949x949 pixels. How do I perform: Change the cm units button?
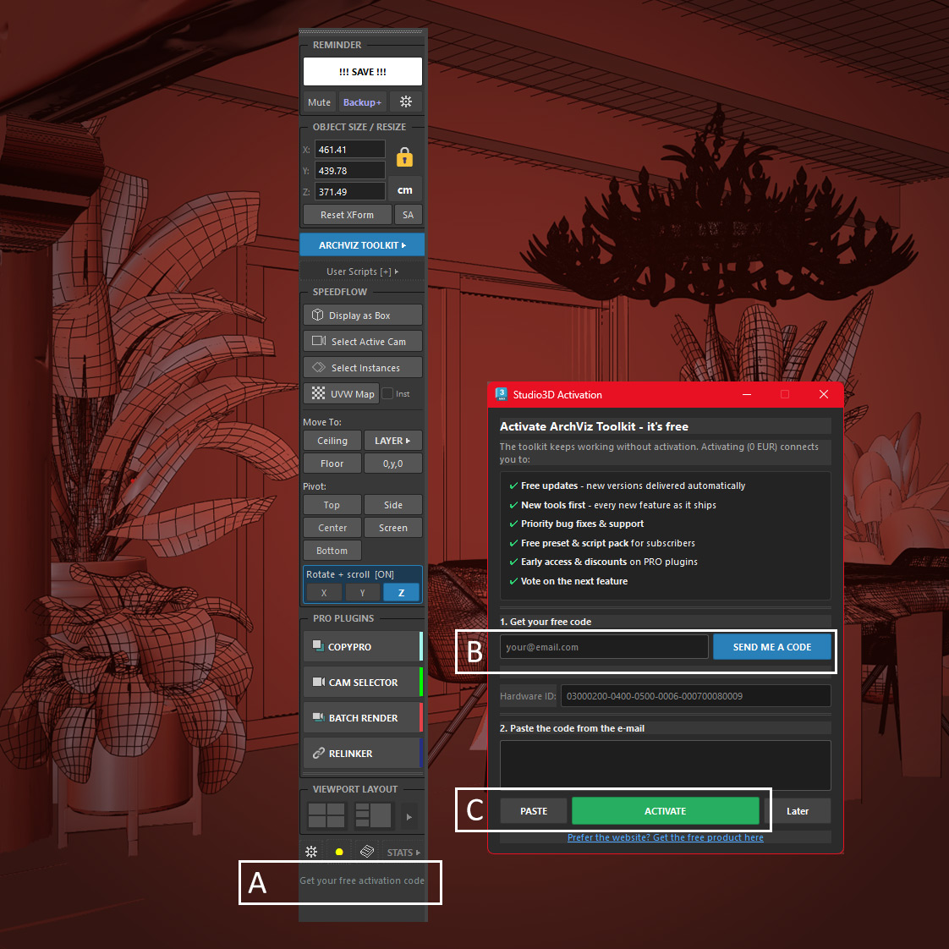[405, 190]
